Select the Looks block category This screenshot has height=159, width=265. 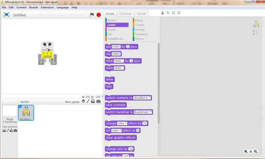point(117,25)
